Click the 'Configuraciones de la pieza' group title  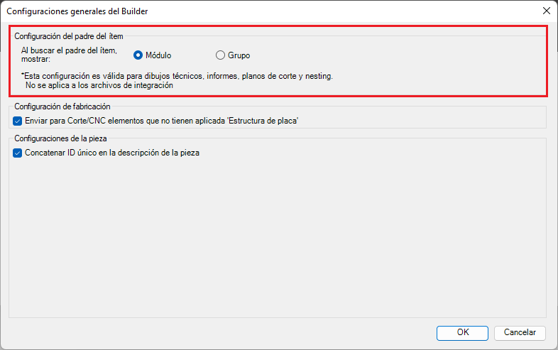click(60, 138)
